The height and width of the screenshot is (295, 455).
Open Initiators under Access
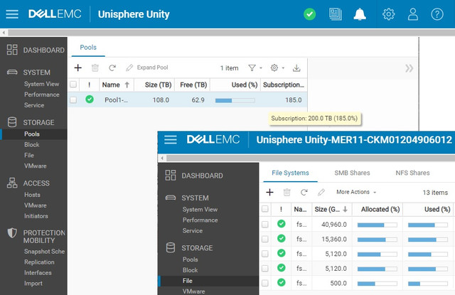[36, 216]
